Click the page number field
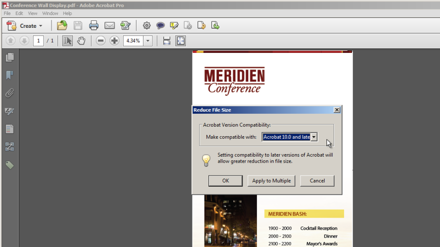 [38, 41]
